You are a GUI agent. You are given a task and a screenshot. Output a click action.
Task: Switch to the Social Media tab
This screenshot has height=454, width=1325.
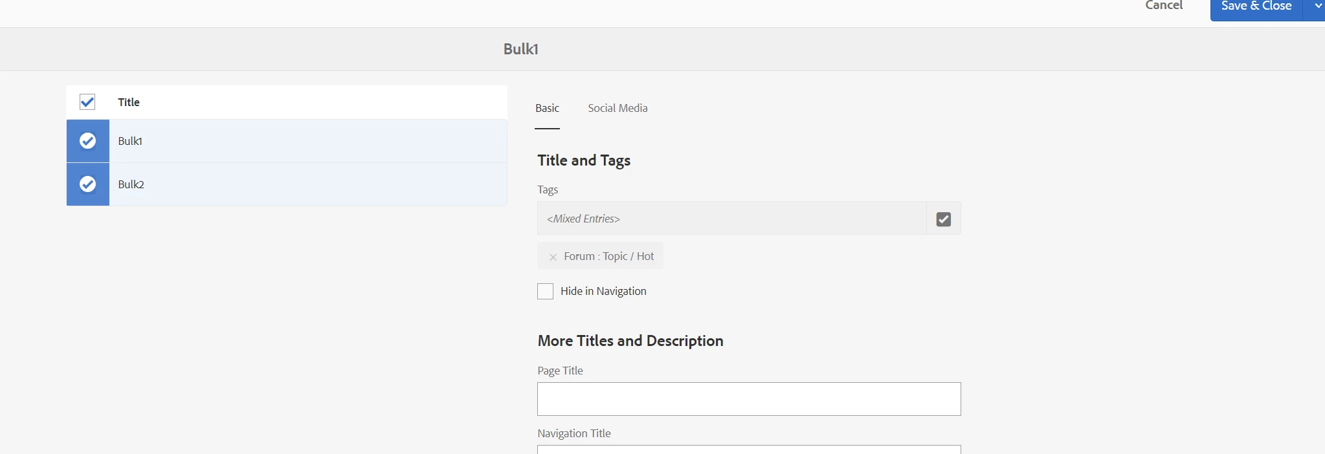point(618,109)
